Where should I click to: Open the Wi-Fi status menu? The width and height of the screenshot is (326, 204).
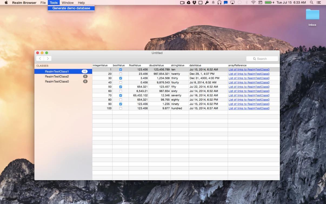pyautogui.click(x=253, y=3)
